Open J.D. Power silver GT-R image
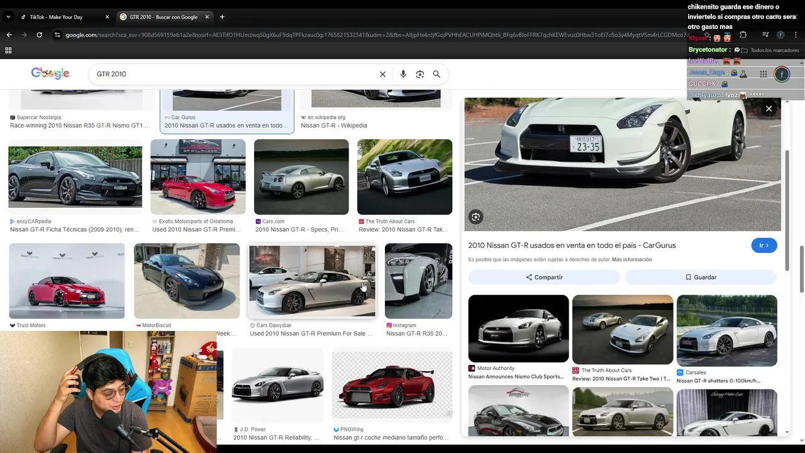Viewport: 805px width, 453px height. [277, 384]
